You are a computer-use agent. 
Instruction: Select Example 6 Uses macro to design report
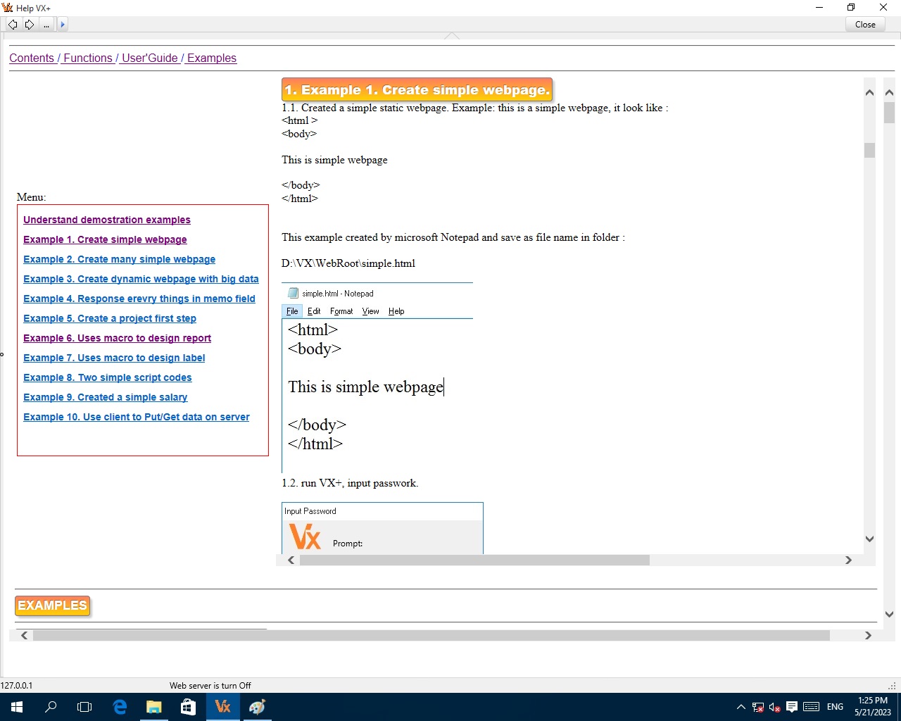(x=117, y=339)
